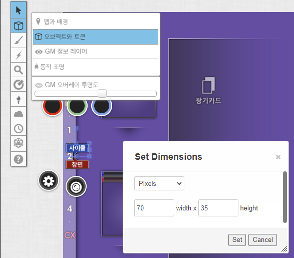
Task: Click the number 1 track marker
Action: point(70,130)
